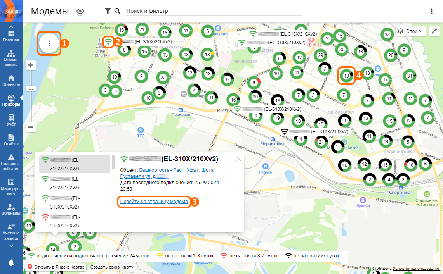Image resolution: width=443 pixels, height=274 pixels.
Task: Expand sidebar list with down chevron
Action: coord(11,246)
